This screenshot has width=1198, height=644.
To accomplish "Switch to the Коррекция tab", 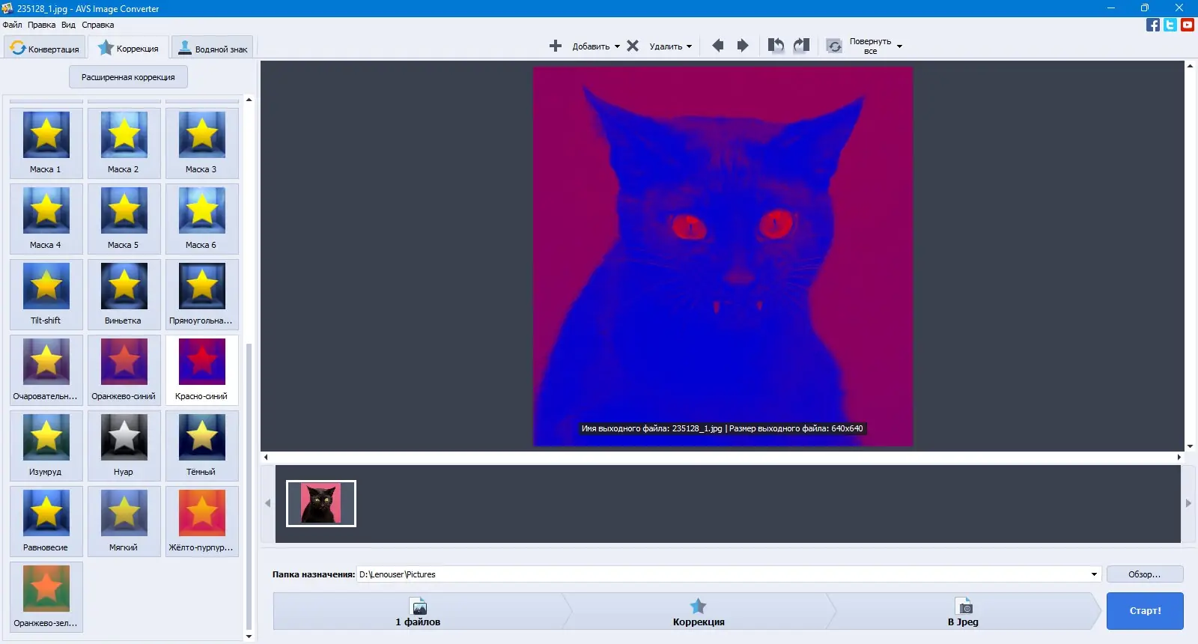I will (128, 48).
